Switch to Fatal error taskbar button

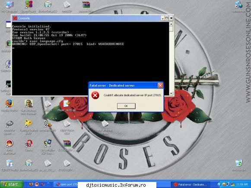tap(191, 185)
